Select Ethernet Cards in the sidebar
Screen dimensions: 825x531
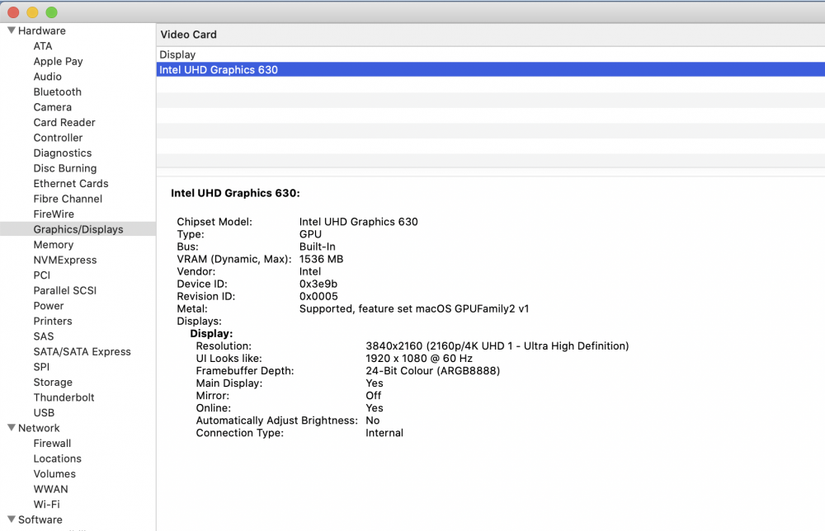(x=71, y=184)
